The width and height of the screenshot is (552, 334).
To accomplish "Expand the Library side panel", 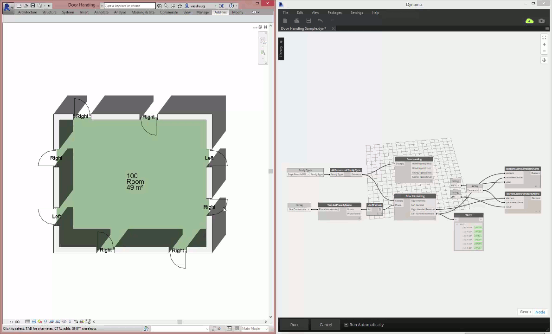I will (281, 49).
